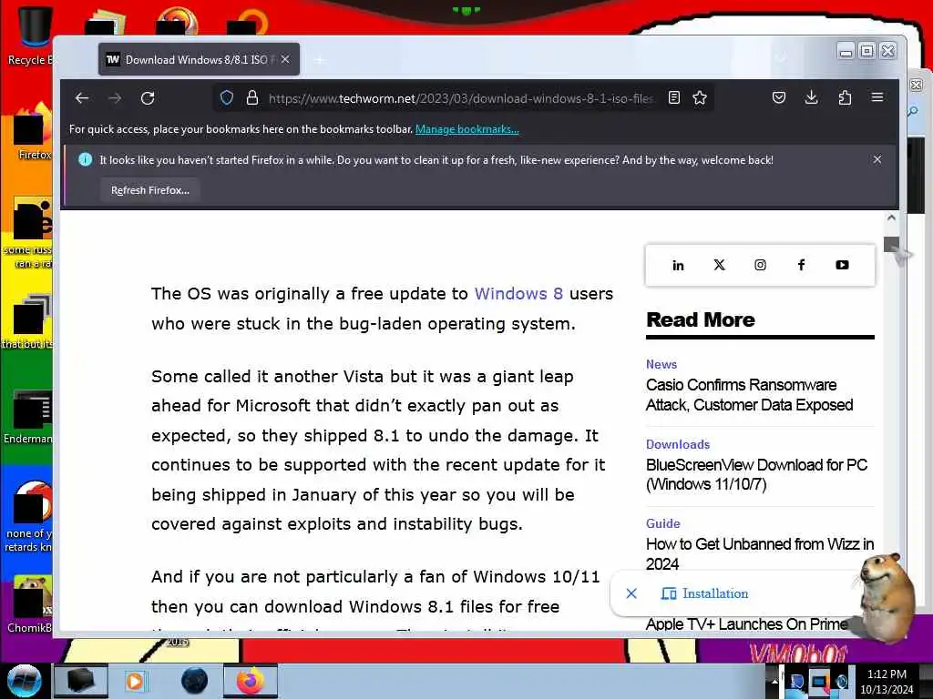Open the Firefox downloads panel icon
Screen dimensions: 933x699
click(811, 97)
